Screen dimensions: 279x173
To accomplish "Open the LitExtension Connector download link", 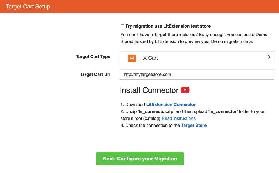I will coord(171,105).
